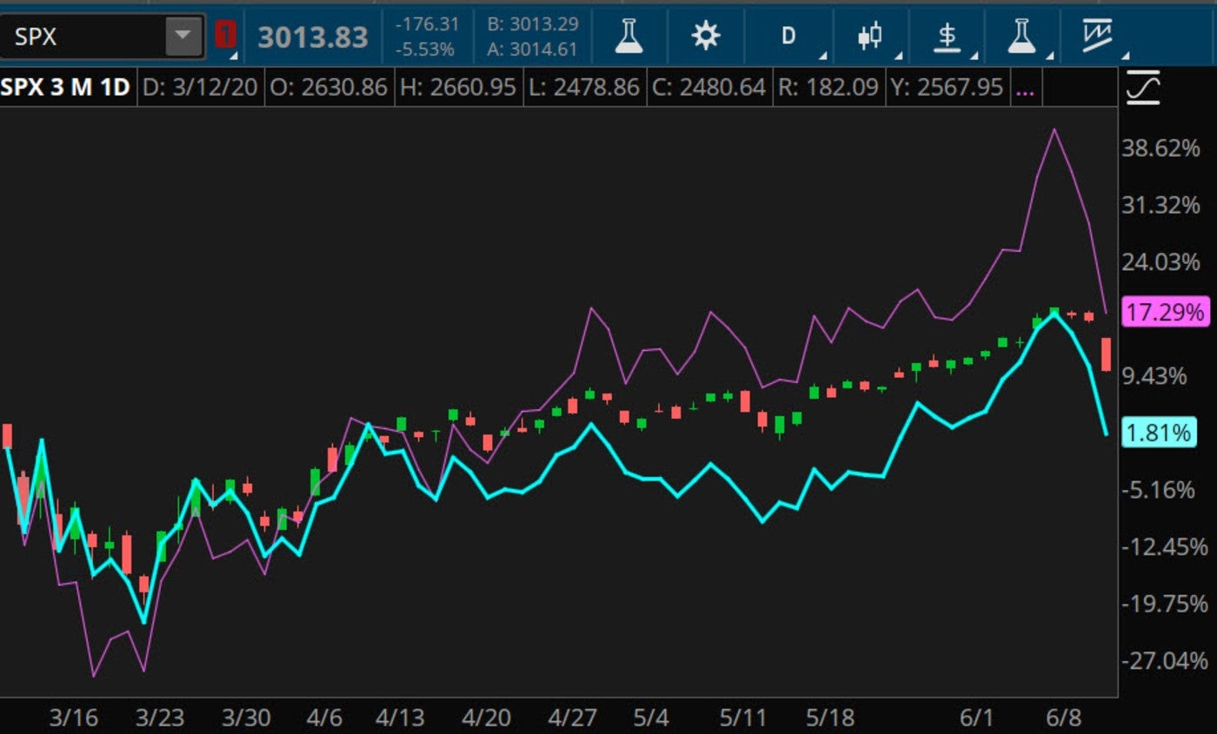
Task: Click bid price B: 3013.29
Action: click(533, 24)
